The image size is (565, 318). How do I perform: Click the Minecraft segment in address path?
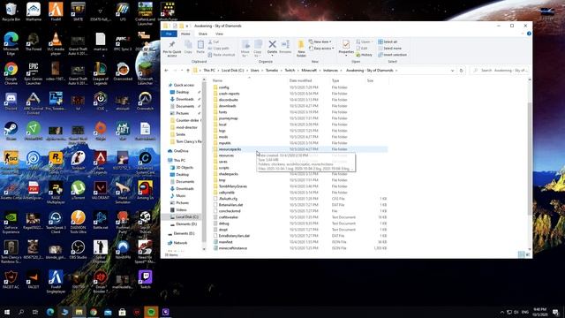(x=309, y=71)
